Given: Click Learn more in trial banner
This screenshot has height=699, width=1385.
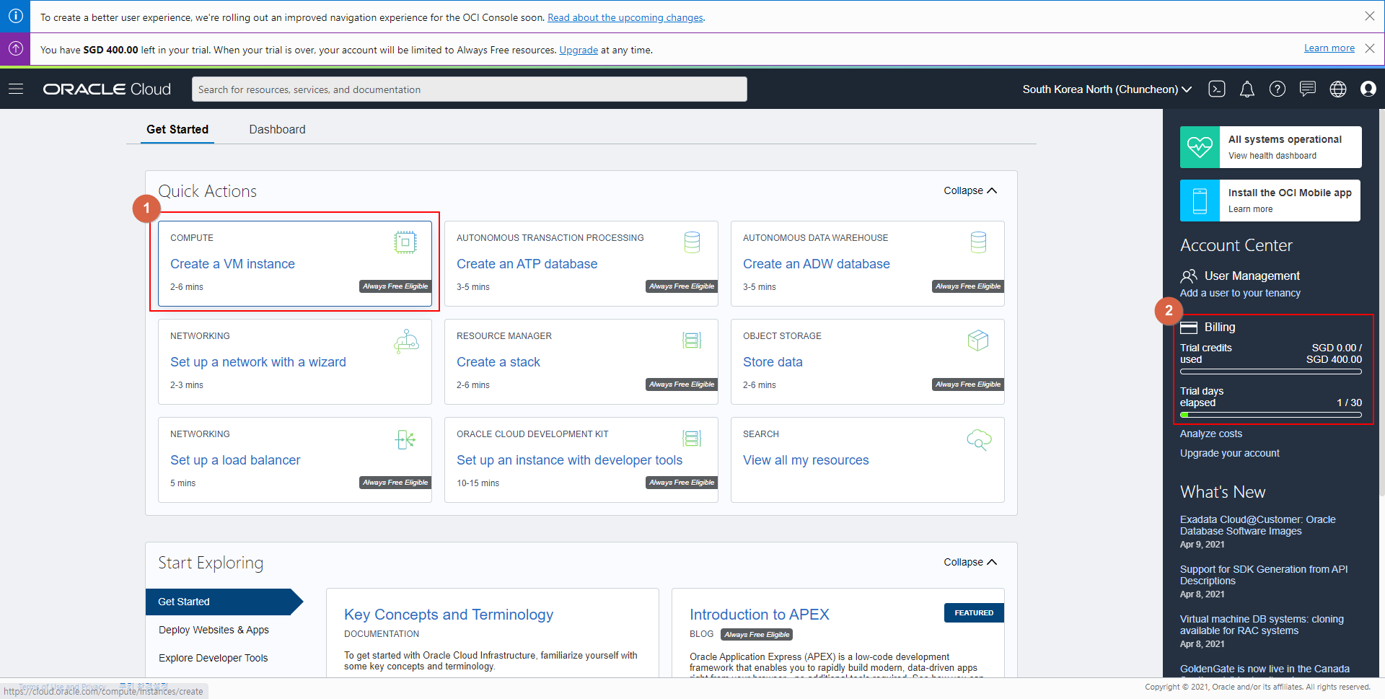Looking at the screenshot, I should pos(1329,48).
